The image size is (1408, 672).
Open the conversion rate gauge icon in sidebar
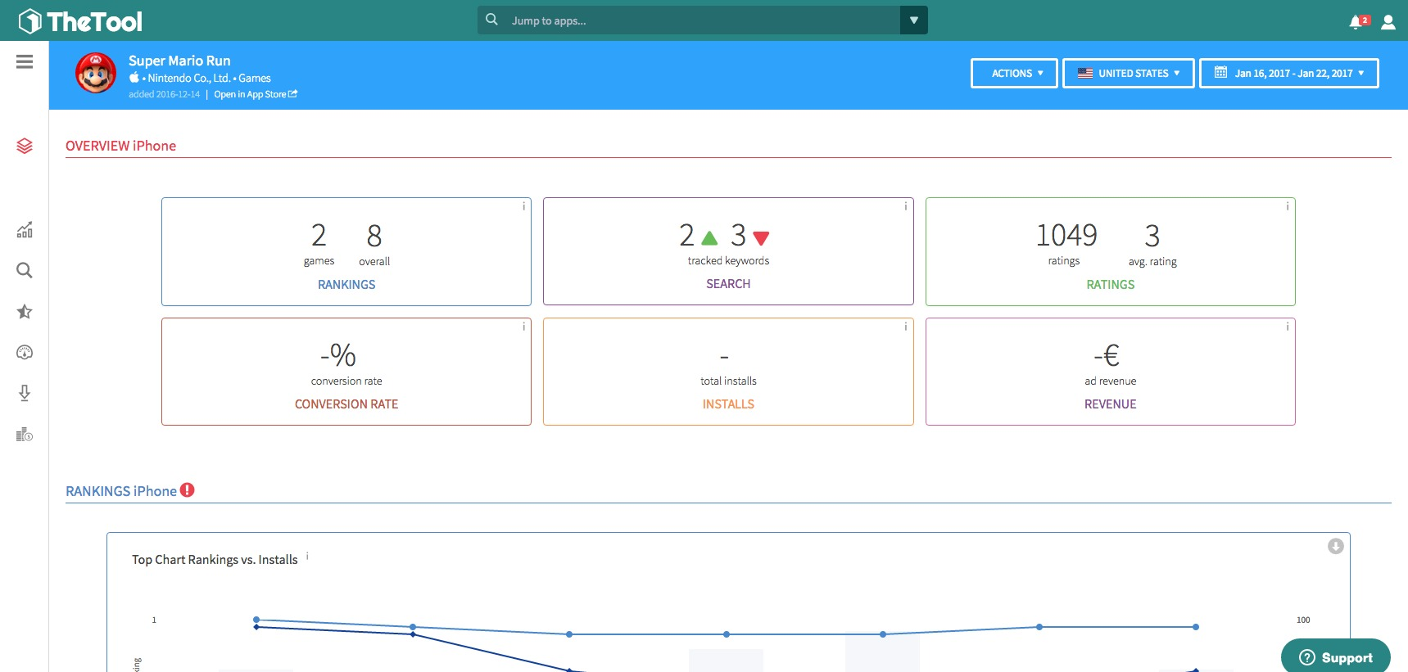[25, 353]
